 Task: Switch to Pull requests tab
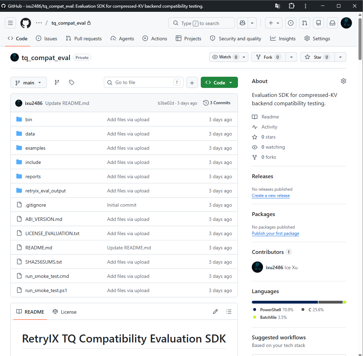pos(84,39)
